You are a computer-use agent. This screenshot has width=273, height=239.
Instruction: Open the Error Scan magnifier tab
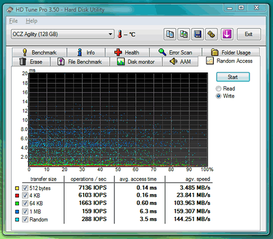[x=175, y=52]
